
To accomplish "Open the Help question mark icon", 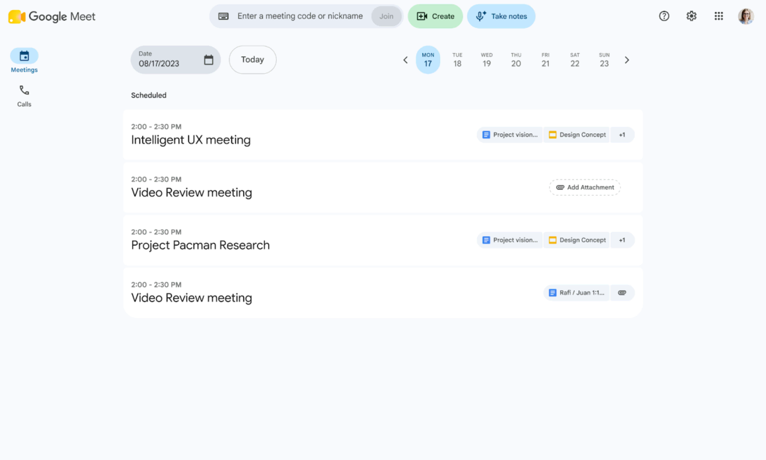I will coord(664,16).
